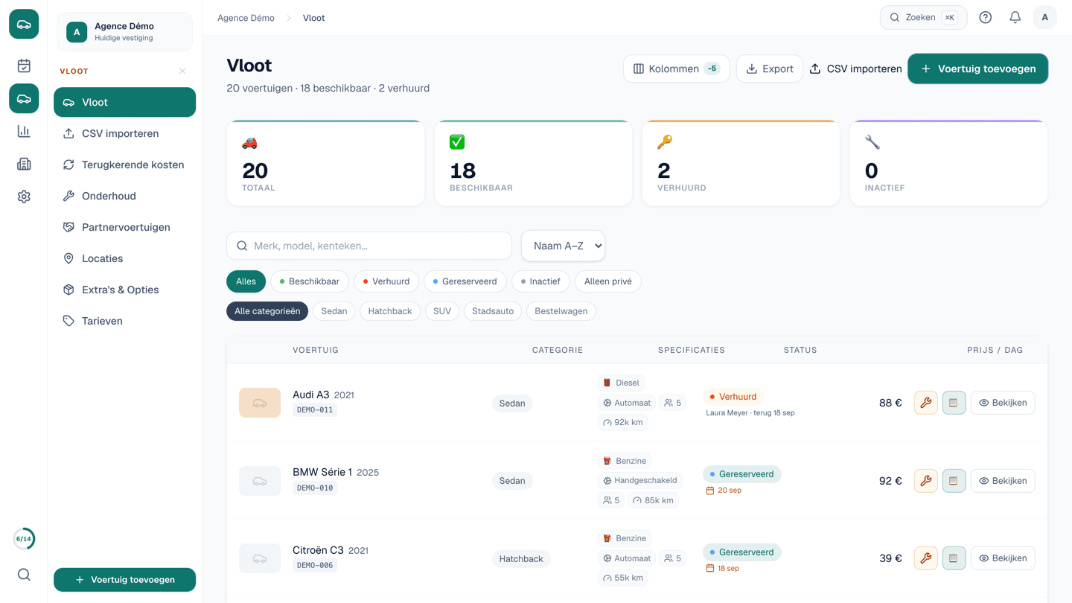The height and width of the screenshot is (603, 1072).
Task: Open the help question mark icon
Action: [x=985, y=17]
